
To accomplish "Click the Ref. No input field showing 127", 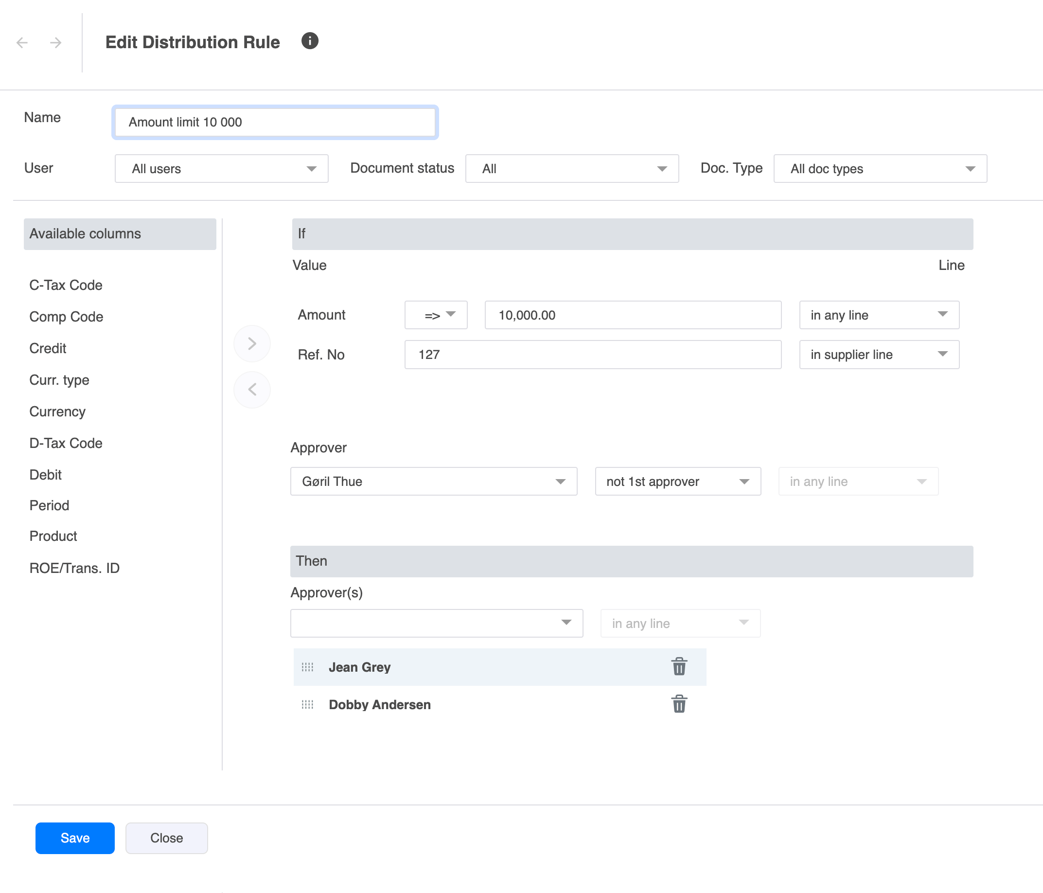I will click(x=593, y=355).
